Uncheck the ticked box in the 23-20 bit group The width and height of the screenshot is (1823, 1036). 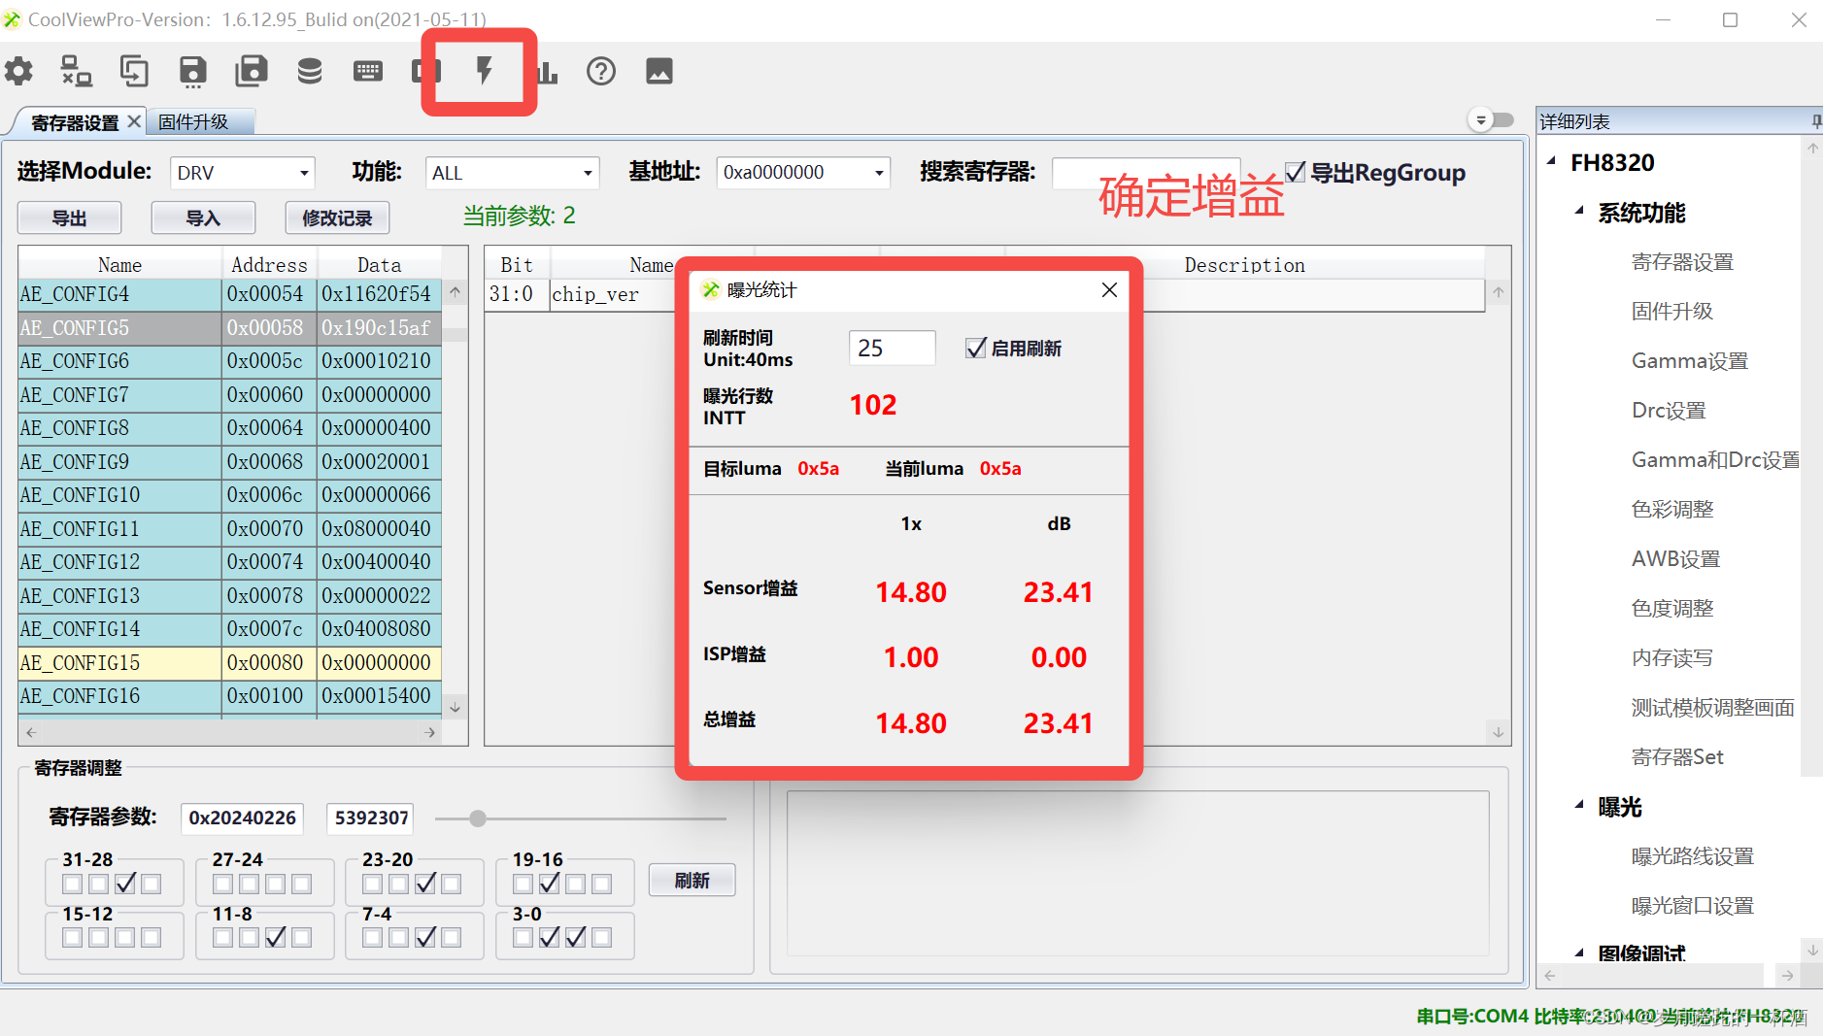[425, 884]
